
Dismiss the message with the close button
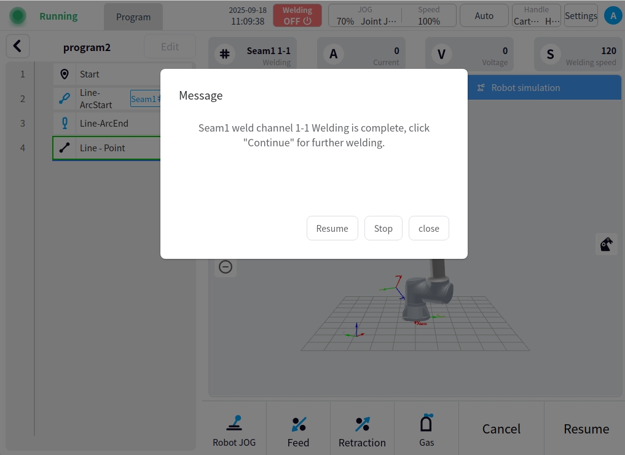point(428,228)
